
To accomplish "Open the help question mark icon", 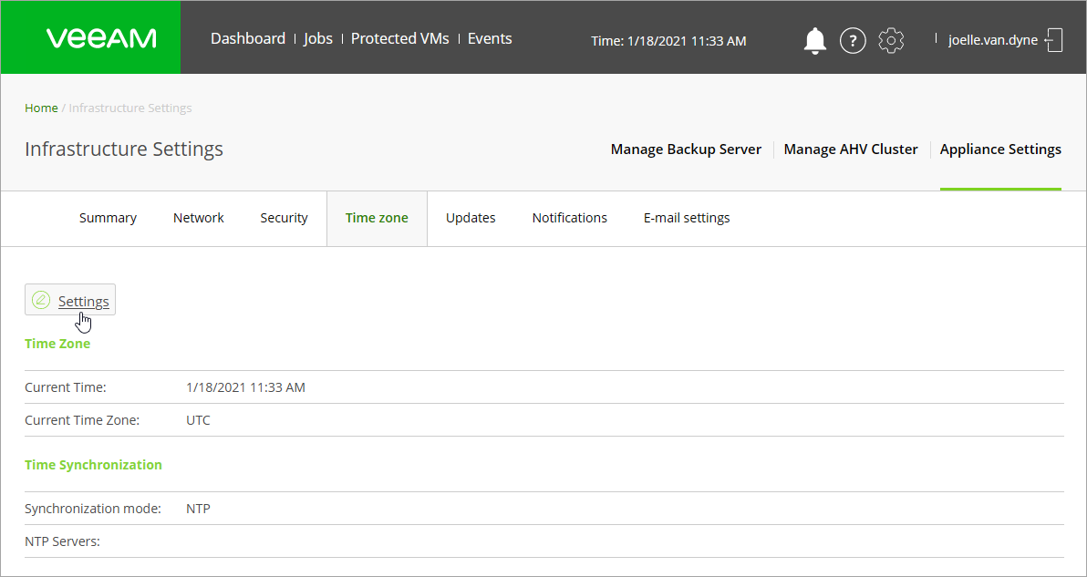I will pyautogui.click(x=853, y=41).
